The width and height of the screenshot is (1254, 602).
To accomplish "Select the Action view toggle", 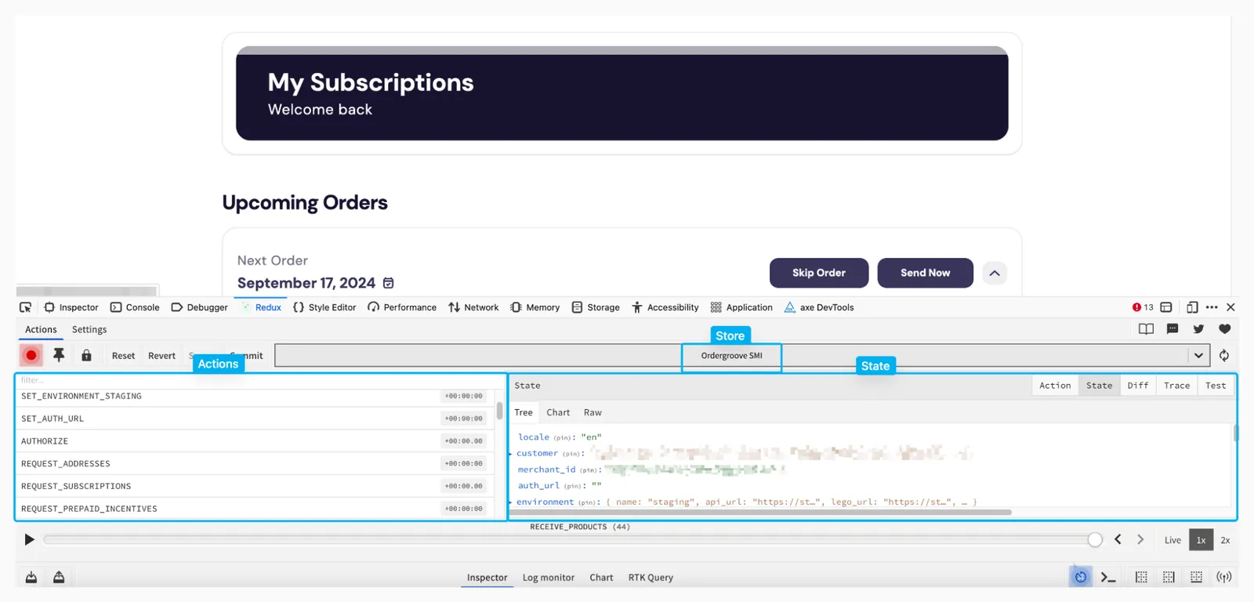I will pyautogui.click(x=1055, y=386).
